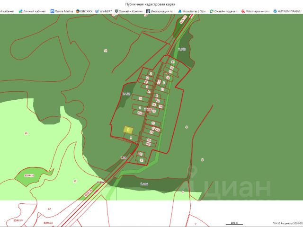Select parcel number 16 on the map
Viewport: 303px width, 227px height.
(x=141, y=98)
